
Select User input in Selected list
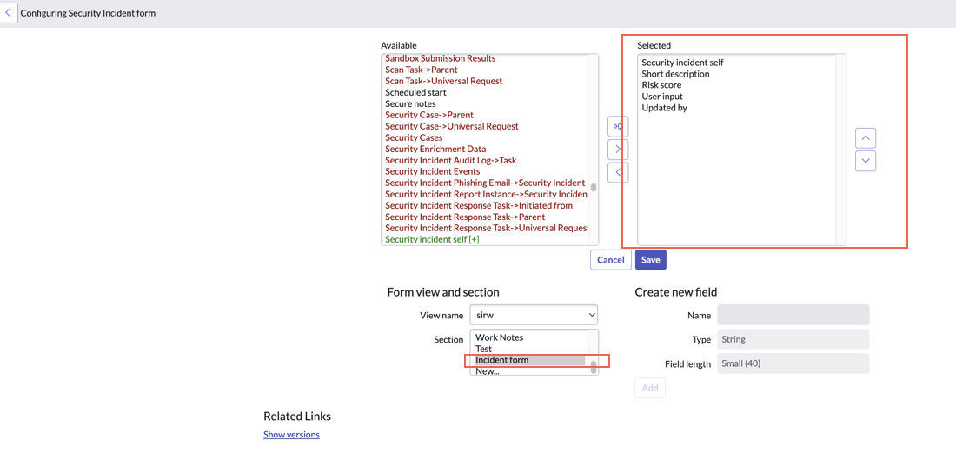[662, 97]
